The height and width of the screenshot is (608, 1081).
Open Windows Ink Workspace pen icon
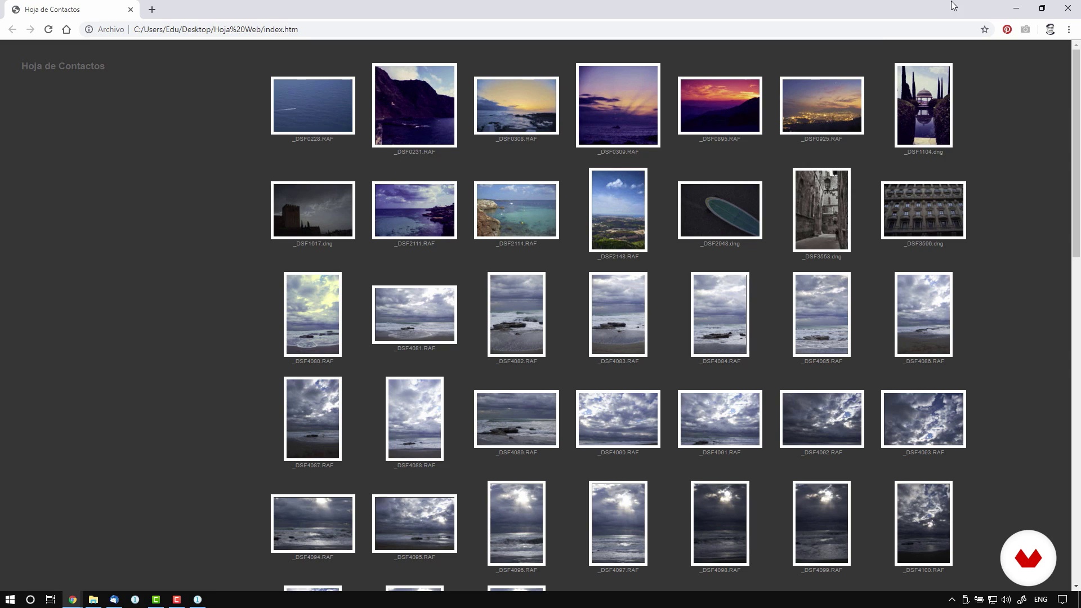pos(1022,600)
